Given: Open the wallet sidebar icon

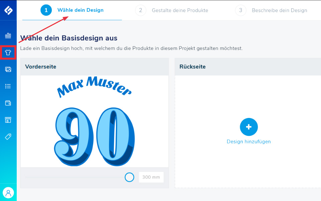Looking at the screenshot, I should [x=8, y=103].
